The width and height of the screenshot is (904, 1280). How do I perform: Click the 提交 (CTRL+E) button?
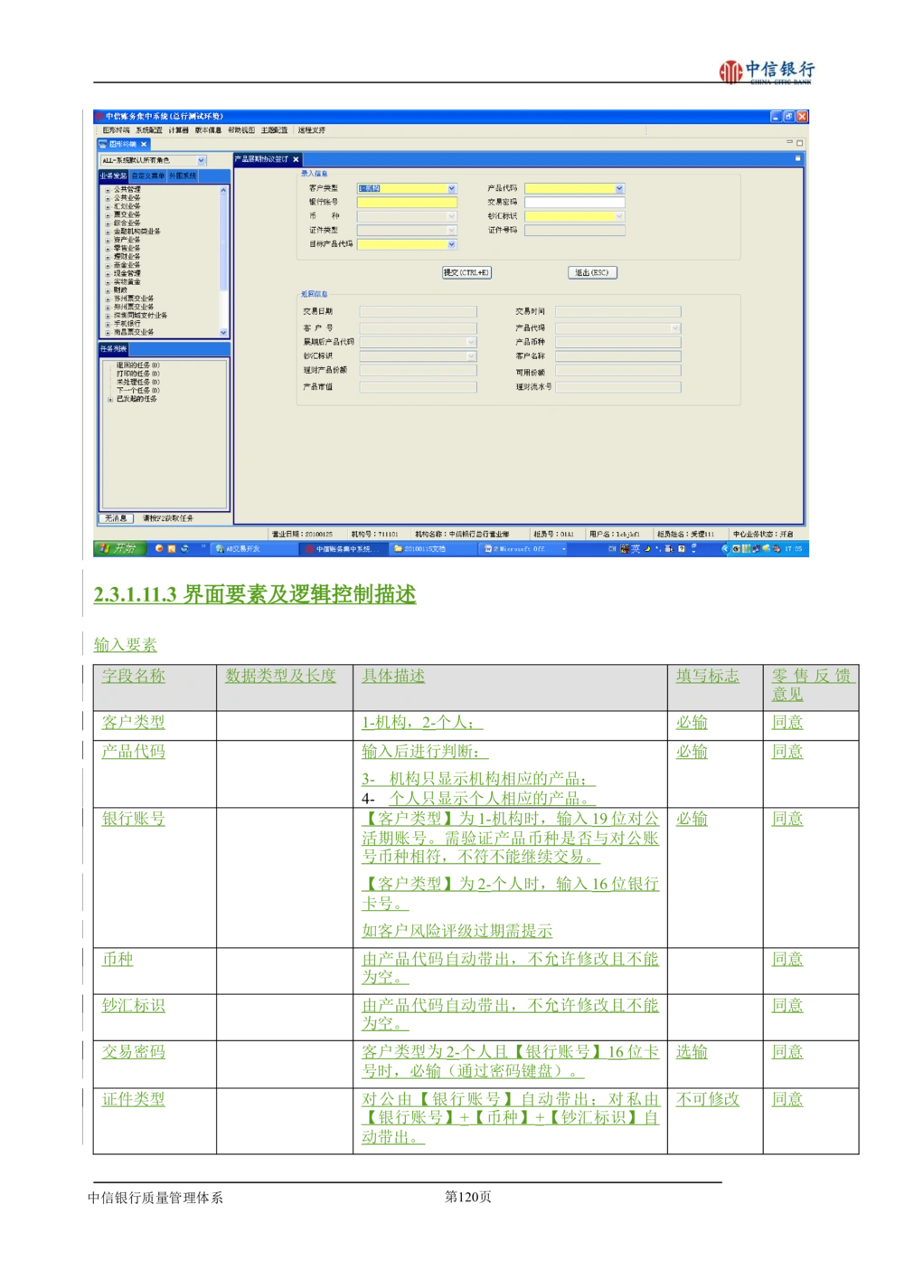[x=466, y=272]
